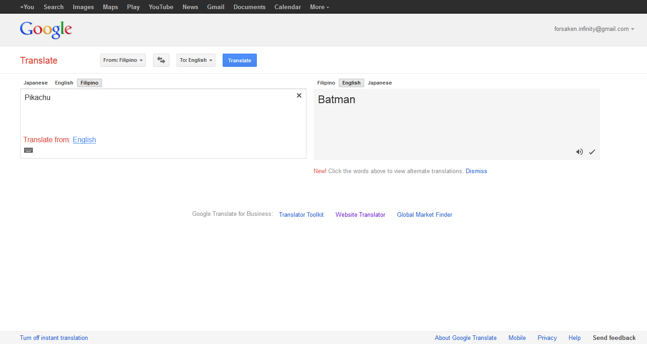Expand the To: English dropdown
The image size is (647, 344).
tap(196, 60)
